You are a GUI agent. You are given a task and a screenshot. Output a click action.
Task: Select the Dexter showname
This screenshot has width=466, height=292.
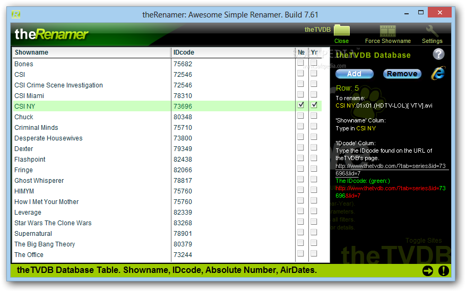click(x=24, y=149)
